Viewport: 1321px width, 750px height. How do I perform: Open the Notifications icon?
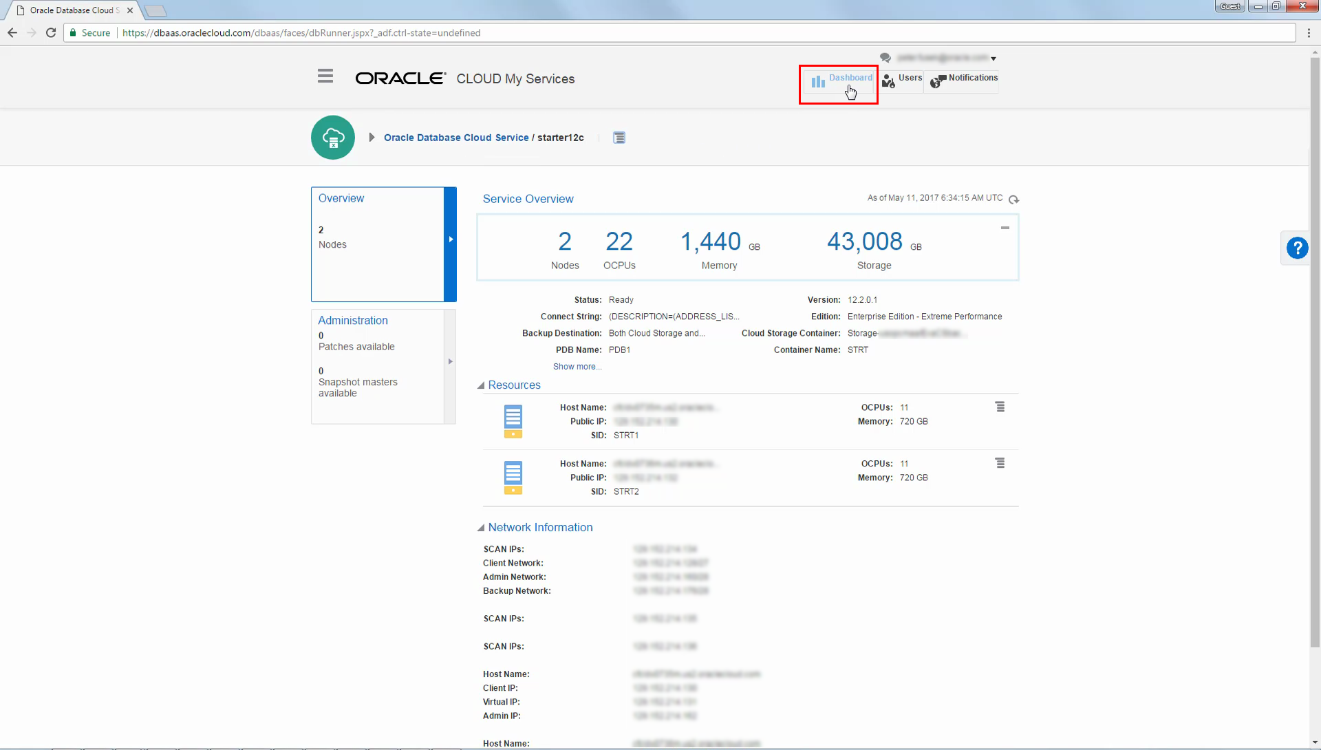coord(937,82)
